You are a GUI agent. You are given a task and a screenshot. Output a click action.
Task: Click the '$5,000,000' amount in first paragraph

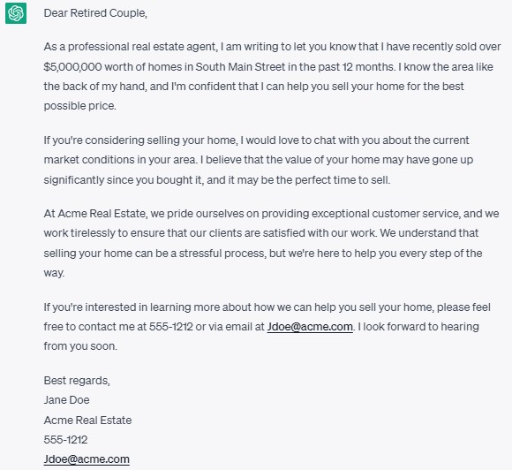pos(72,66)
